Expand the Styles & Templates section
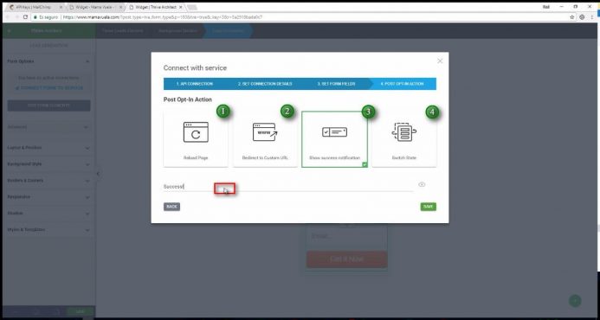 [x=48, y=230]
